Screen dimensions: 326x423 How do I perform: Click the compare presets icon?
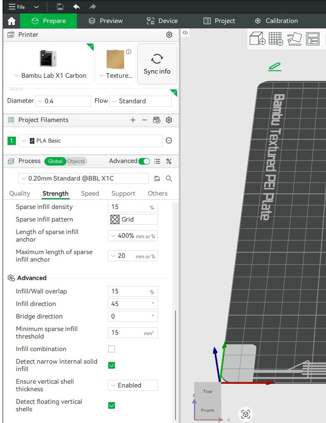[x=169, y=161]
